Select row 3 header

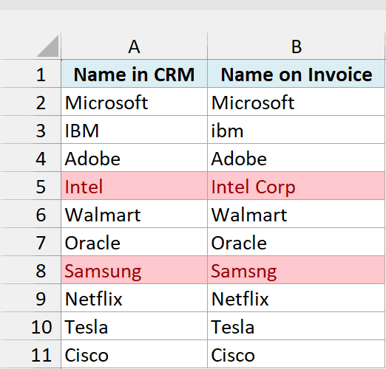point(30,130)
